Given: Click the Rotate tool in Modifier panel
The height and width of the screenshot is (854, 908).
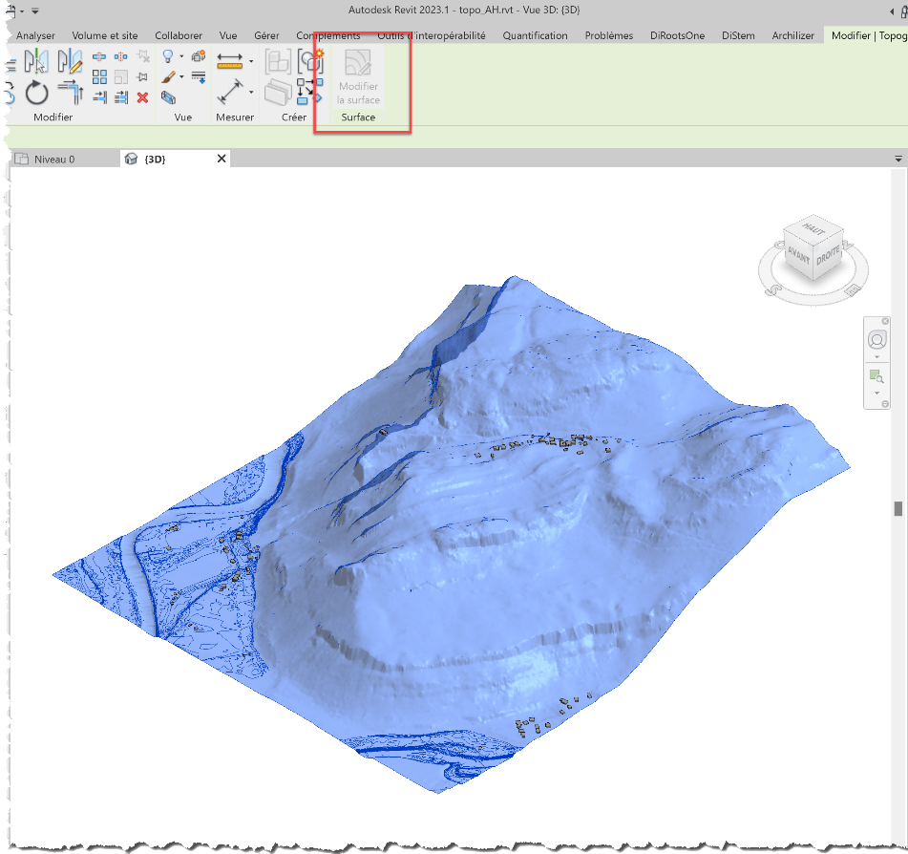Looking at the screenshot, I should pos(36,93).
